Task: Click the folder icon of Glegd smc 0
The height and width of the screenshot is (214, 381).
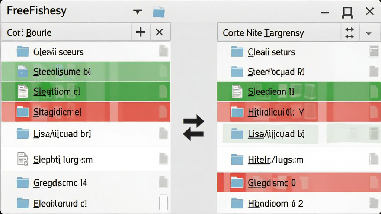Action: pos(237,182)
